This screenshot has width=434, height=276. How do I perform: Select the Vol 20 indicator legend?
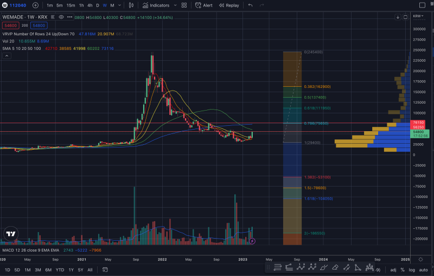8,41
